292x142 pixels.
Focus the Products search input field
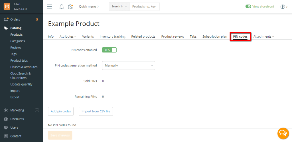point(144,7)
